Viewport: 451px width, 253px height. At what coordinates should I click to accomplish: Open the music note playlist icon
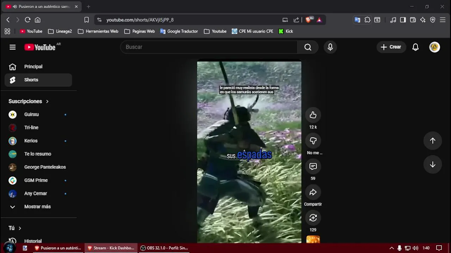(393, 20)
